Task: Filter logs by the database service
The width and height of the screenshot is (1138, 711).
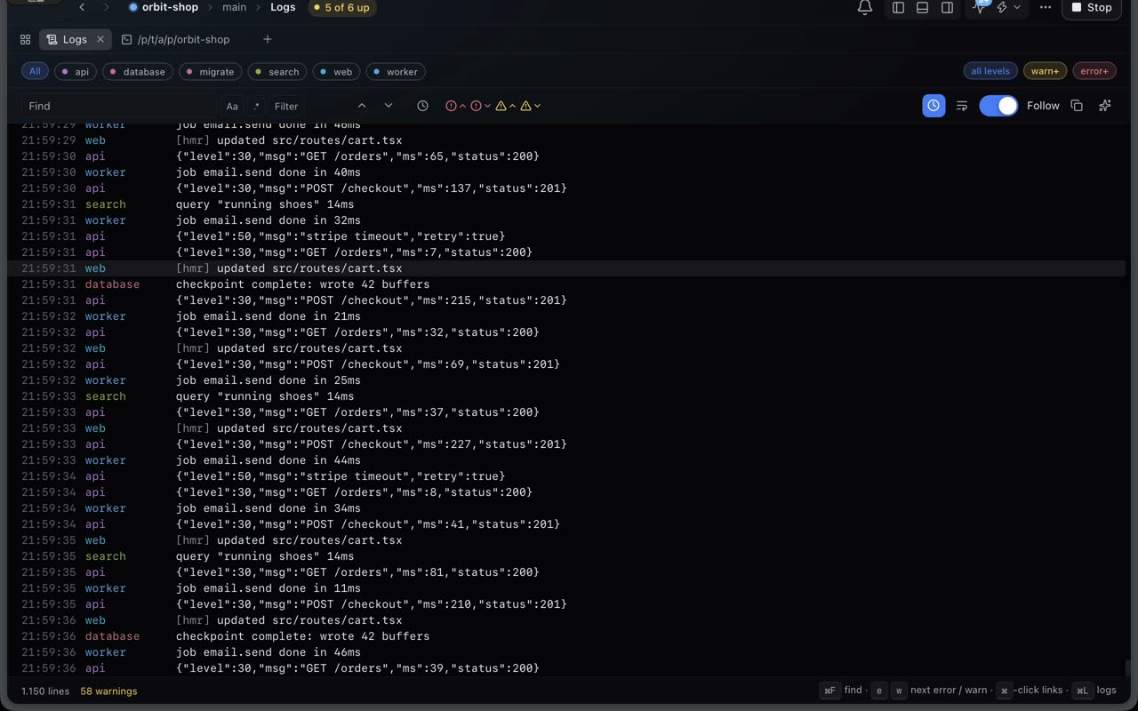Action: pyautogui.click(x=137, y=72)
